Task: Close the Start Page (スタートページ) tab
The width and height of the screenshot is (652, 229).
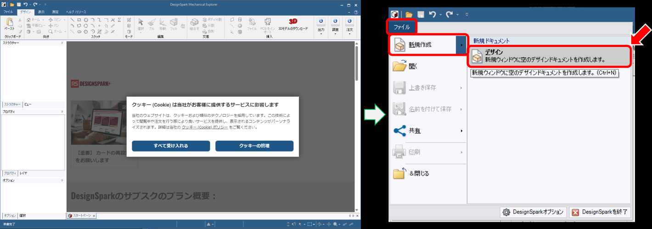Action: [95, 215]
